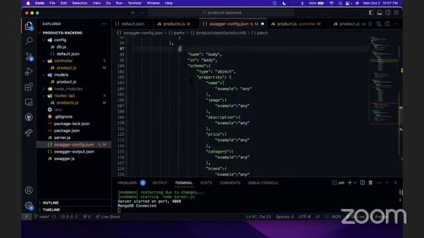Image resolution: width=424 pixels, height=238 pixels.
Task: Open editor more actions ellipsis
Action: pos(396,24)
